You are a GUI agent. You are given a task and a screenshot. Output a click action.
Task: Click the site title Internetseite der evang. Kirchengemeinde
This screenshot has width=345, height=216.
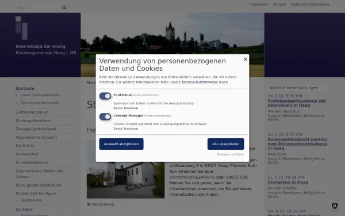[x=46, y=50]
